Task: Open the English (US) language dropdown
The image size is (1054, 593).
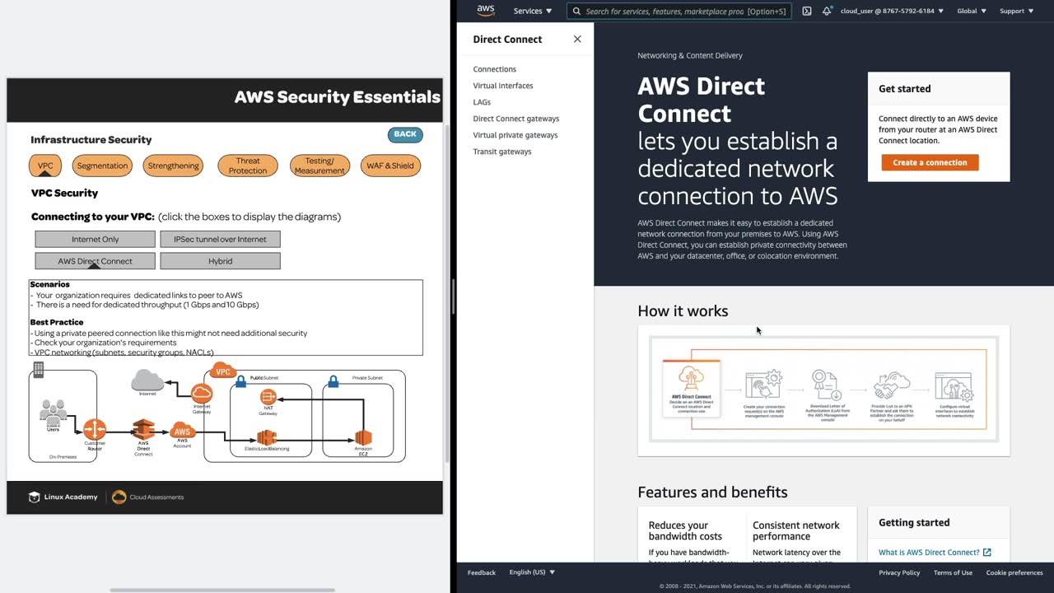Action: (x=532, y=572)
